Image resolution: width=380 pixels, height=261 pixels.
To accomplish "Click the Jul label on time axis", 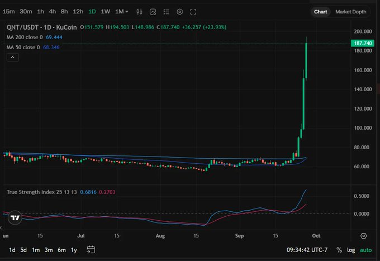I will coord(81,236).
